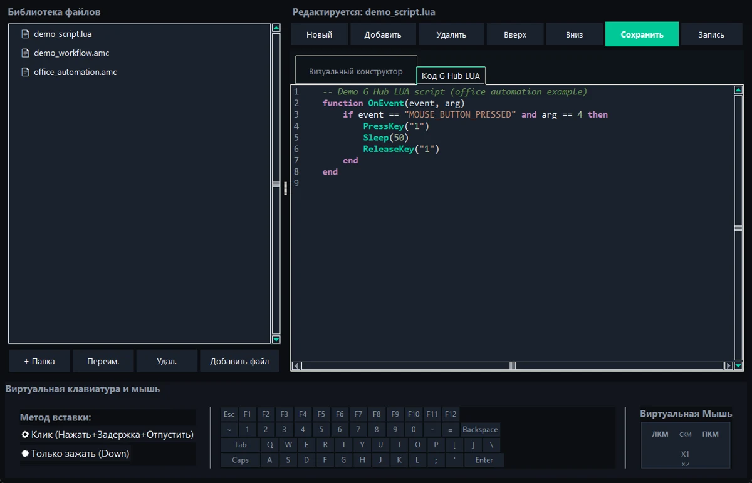Start recording with Запись button
This screenshot has height=483, width=752.
pyautogui.click(x=711, y=34)
